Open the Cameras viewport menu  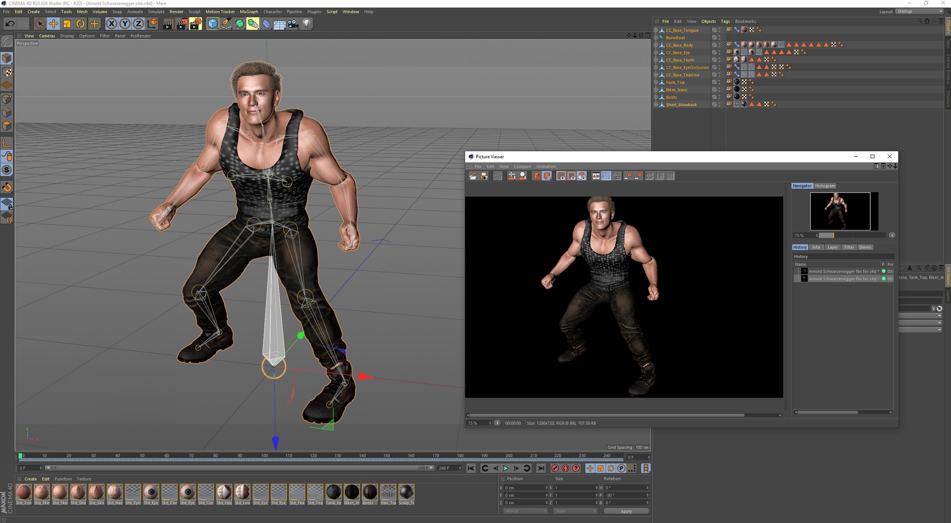point(47,36)
